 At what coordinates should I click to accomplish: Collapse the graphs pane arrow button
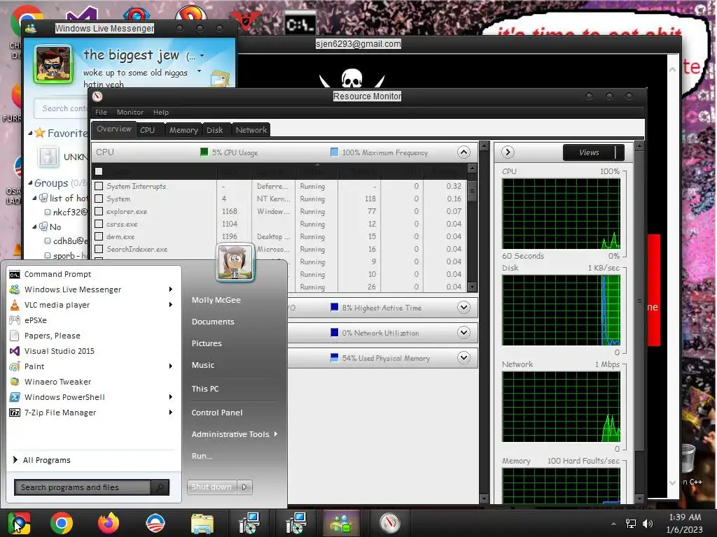508,152
